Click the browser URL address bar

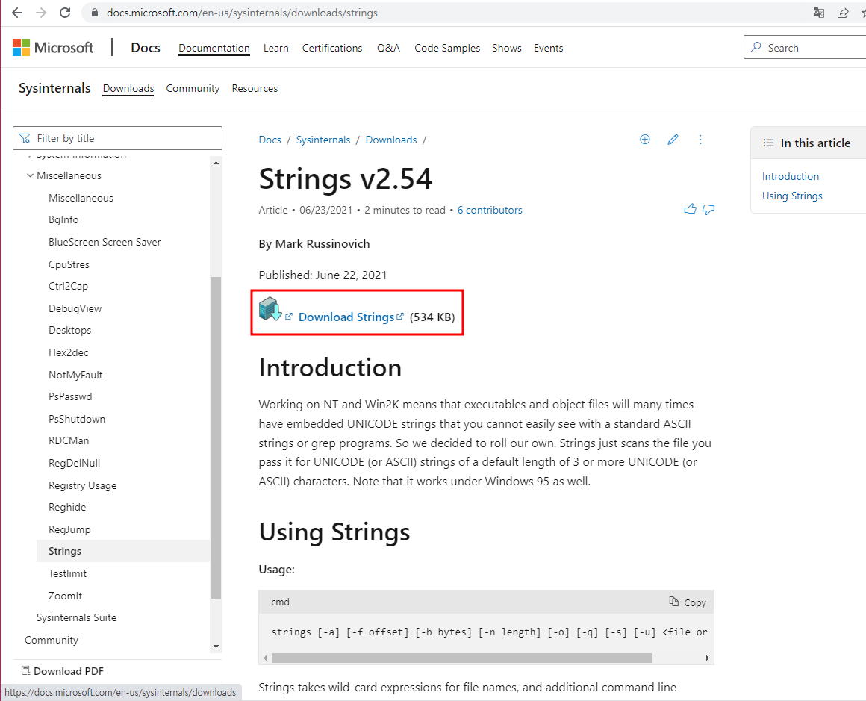pos(442,13)
